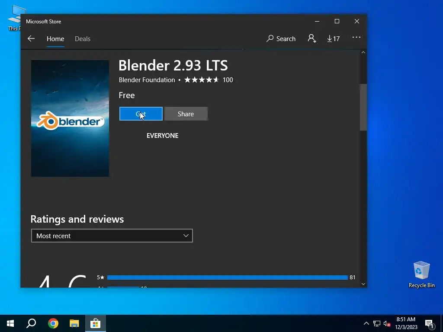Open the account sign-in icon
This screenshot has width=443, height=332.
point(312,38)
